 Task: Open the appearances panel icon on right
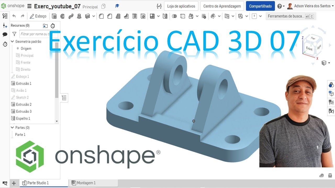[331, 85]
